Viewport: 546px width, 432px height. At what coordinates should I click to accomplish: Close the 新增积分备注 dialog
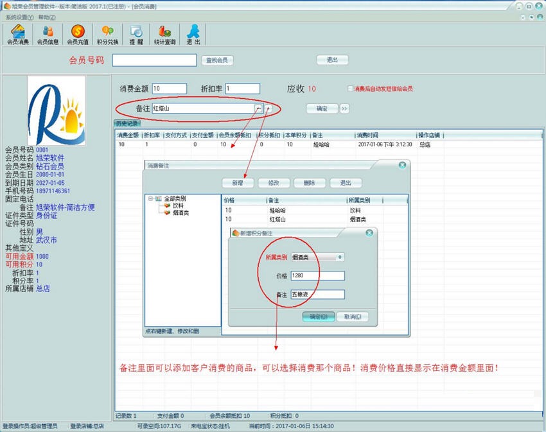click(369, 232)
